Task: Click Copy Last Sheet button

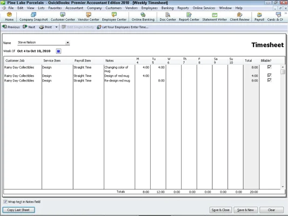Action: tap(18, 210)
